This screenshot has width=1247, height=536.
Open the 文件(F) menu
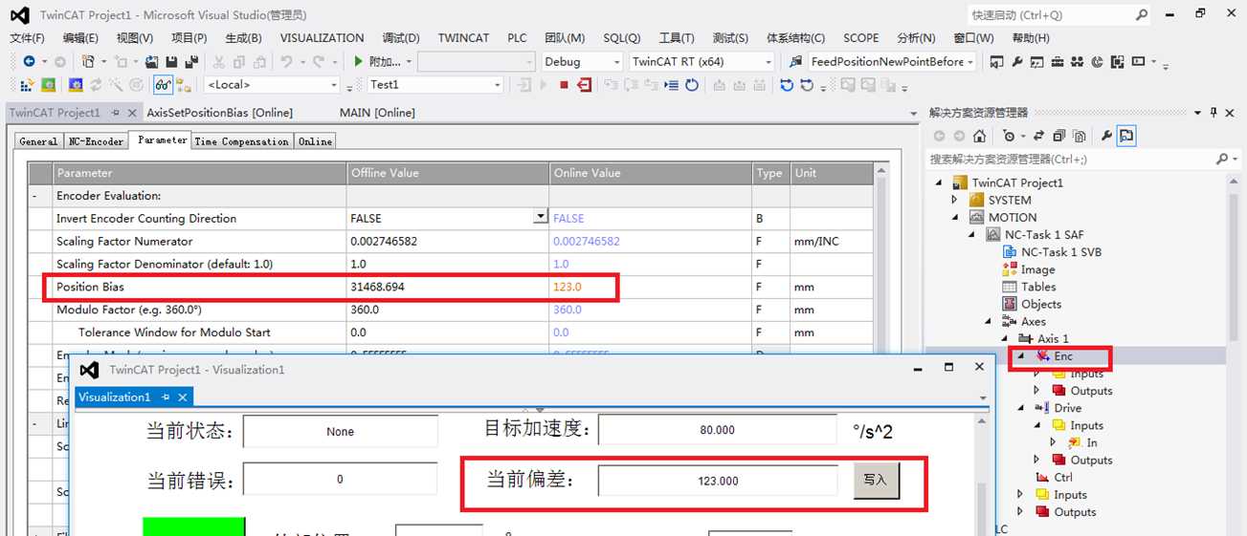tap(27, 38)
